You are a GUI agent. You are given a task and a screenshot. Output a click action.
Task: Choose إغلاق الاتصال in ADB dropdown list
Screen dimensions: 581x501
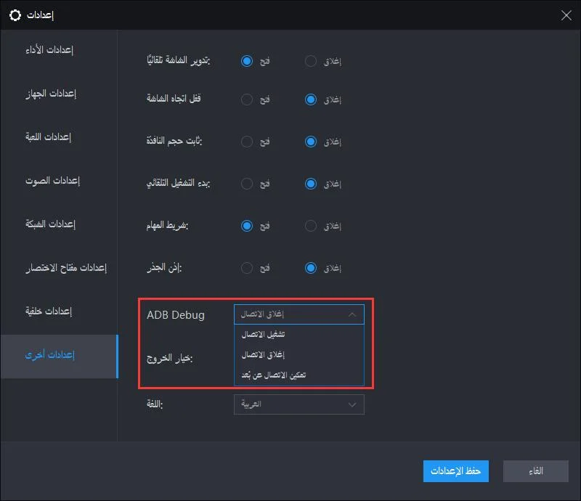299,354
